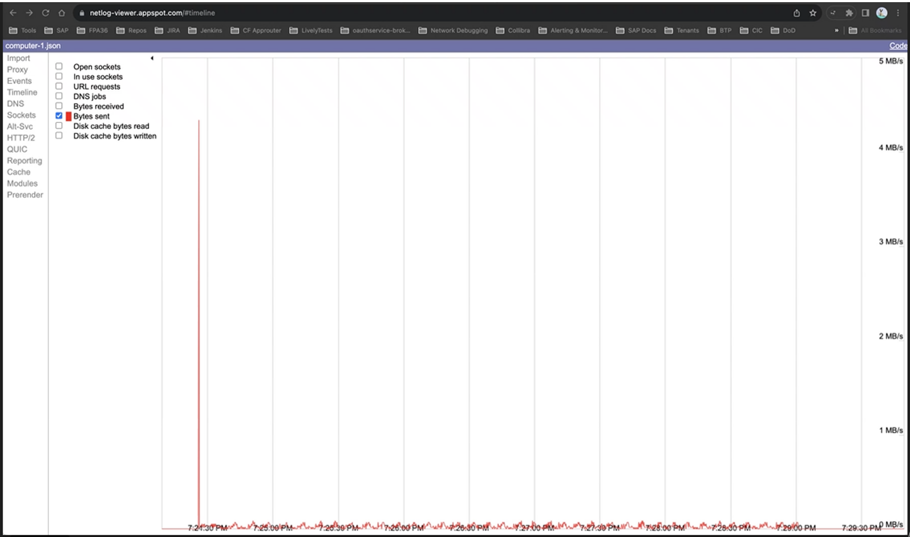Viewport: 910px width, 537px height.
Task: Uncheck the Bytes sent checkbox
Action: point(59,116)
